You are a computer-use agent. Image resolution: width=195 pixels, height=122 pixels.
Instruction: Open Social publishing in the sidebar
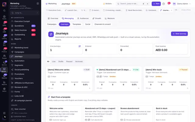[x=25, y=70]
